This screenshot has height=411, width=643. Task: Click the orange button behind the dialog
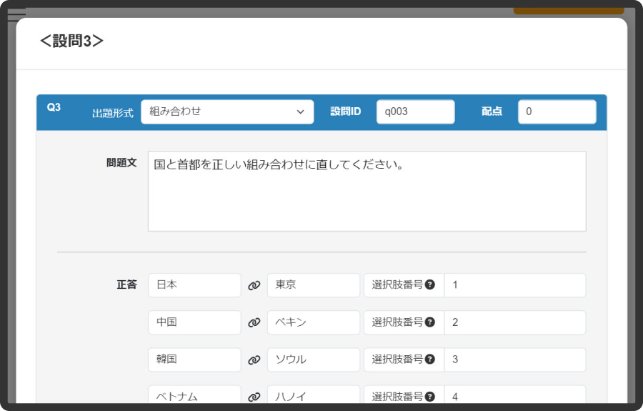(569, 11)
